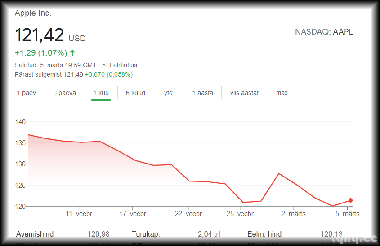Click the "17. veebr" date axis label
This screenshot has width=380, height=246.
click(x=133, y=214)
